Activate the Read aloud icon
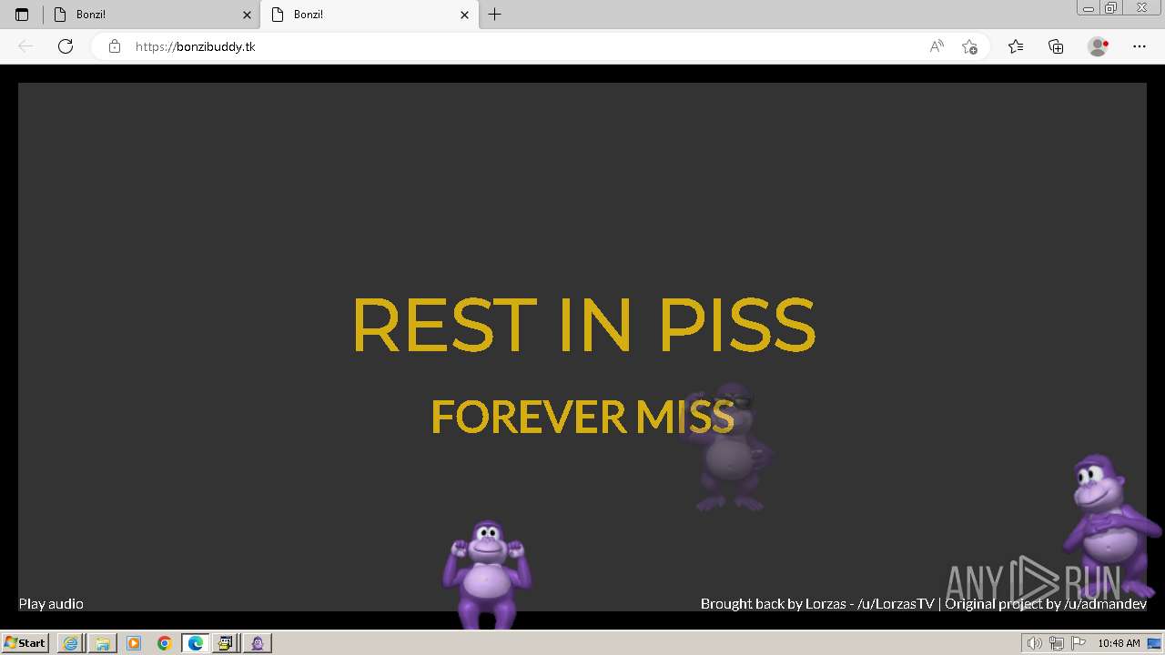 [x=937, y=46]
